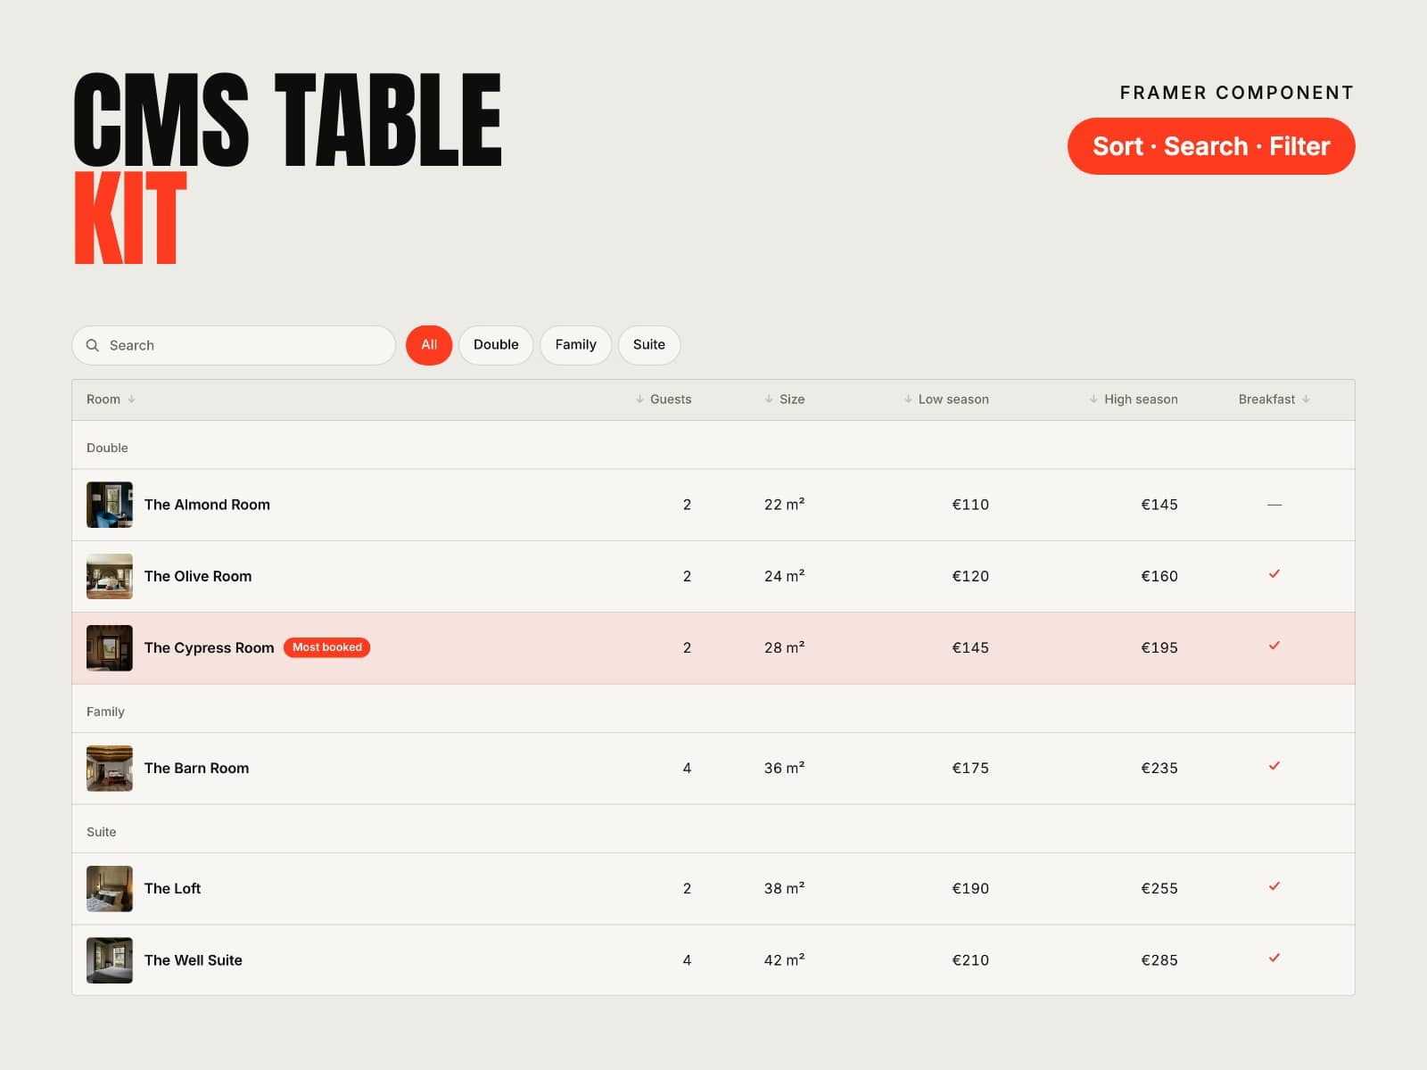Sort by Size column arrow
Image resolution: width=1427 pixels, height=1070 pixels.
click(x=769, y=399)
